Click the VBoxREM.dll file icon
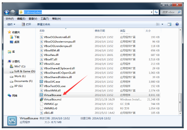The image size is (187, 130). [x=41, y=50]
